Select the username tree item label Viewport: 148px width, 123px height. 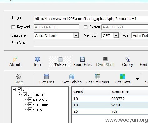(40, 104)
